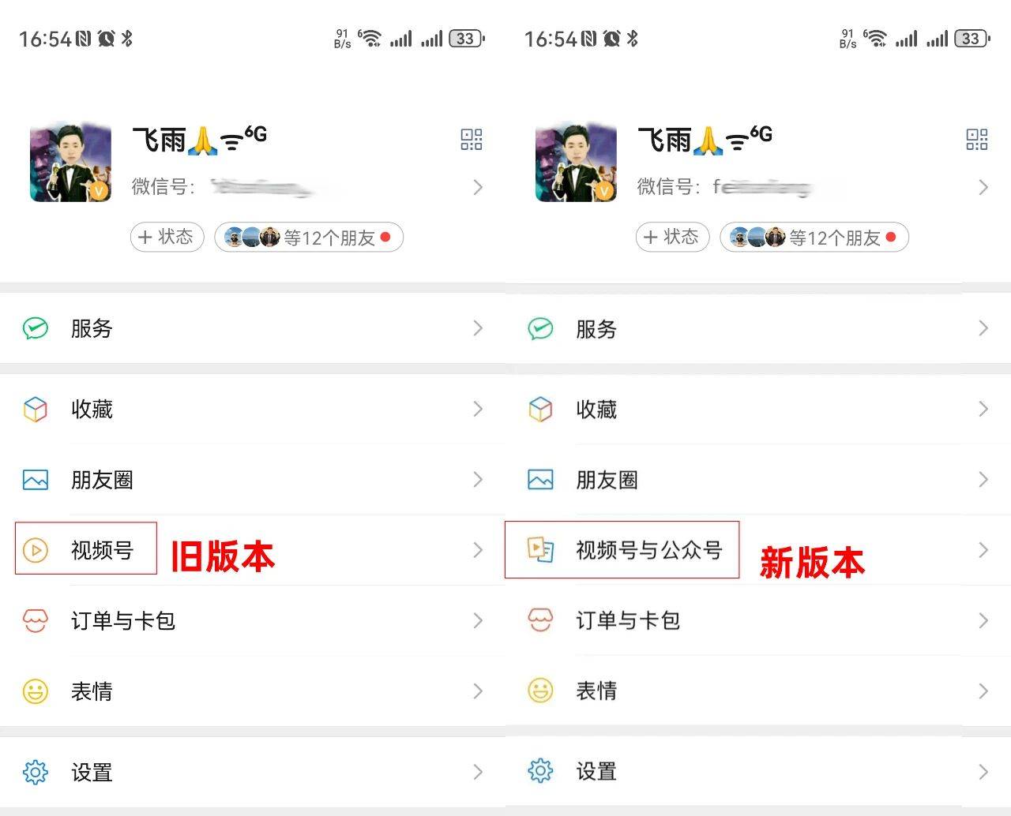Tap the 设置 gear icon on left screen
The image size is (1011, 816).
pyautogui.click(x=36, y=772)
